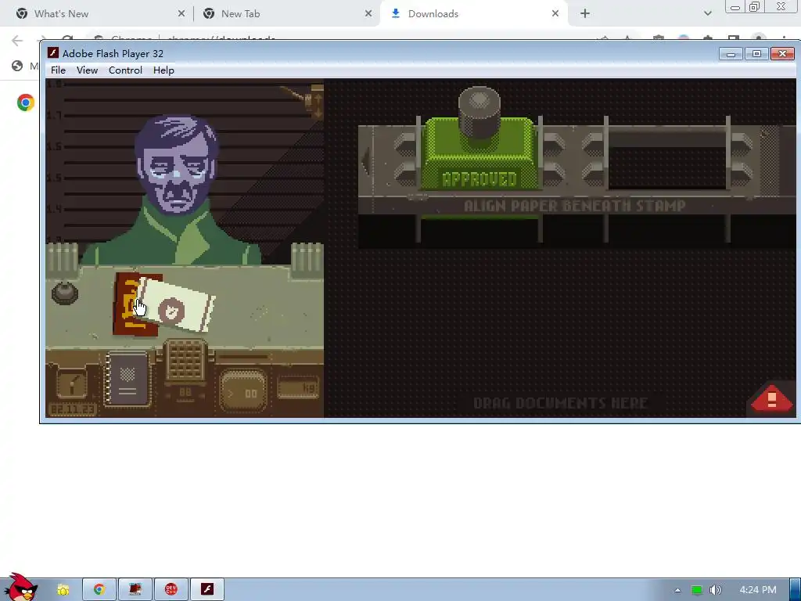The height and width of the screenshot is (601, 801).
Task: Click the round knob on top of the stamp
Action: tap(480, 111)
